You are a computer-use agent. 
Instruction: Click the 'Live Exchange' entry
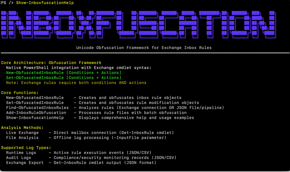point(22,133)
